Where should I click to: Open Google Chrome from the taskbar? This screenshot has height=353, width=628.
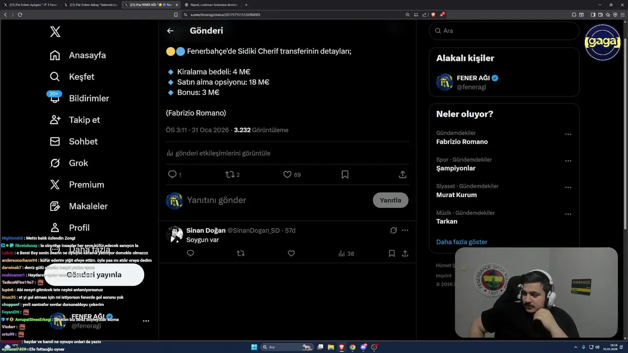(352, 347)
